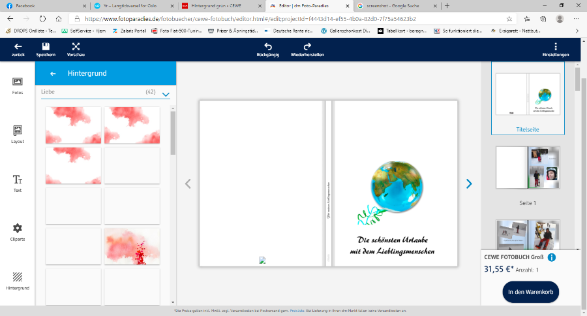This screenshot has height=316, width=587.
Task: Open browser settings and more menu
Action: 577,19
